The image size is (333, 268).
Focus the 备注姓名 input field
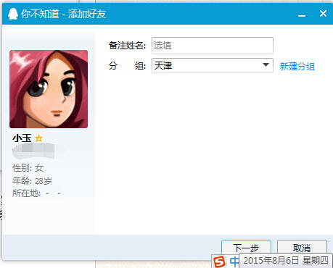[213, 46]
